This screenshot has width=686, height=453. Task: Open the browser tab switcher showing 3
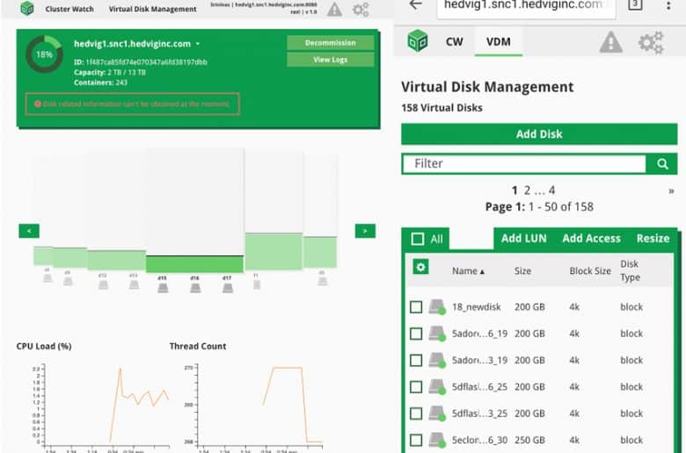tap(635, 4)
